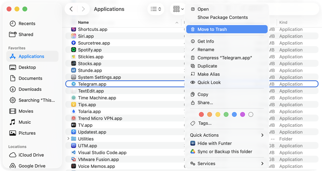Click the Trend Micro VPN.app icon
The image size is (322, 171).
coord(74,118)
